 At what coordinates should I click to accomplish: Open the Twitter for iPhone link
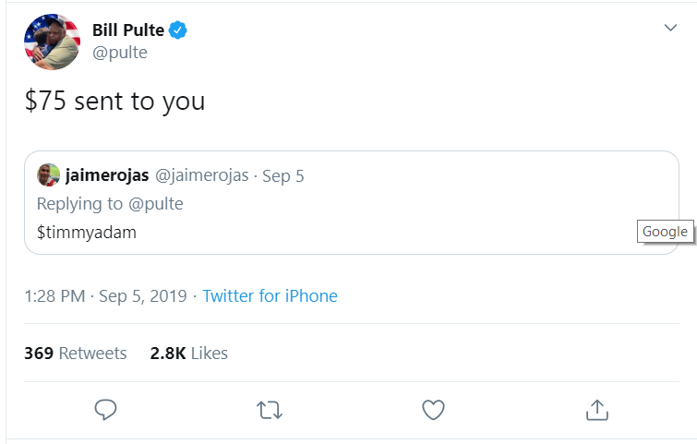click(x=270, y=296)
